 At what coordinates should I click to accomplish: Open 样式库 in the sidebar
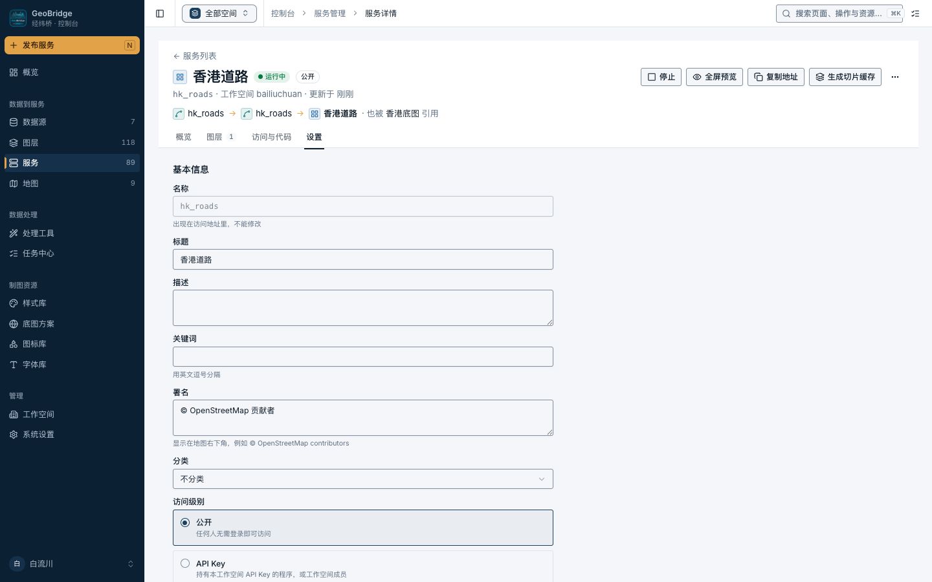[x=72, y=303]
